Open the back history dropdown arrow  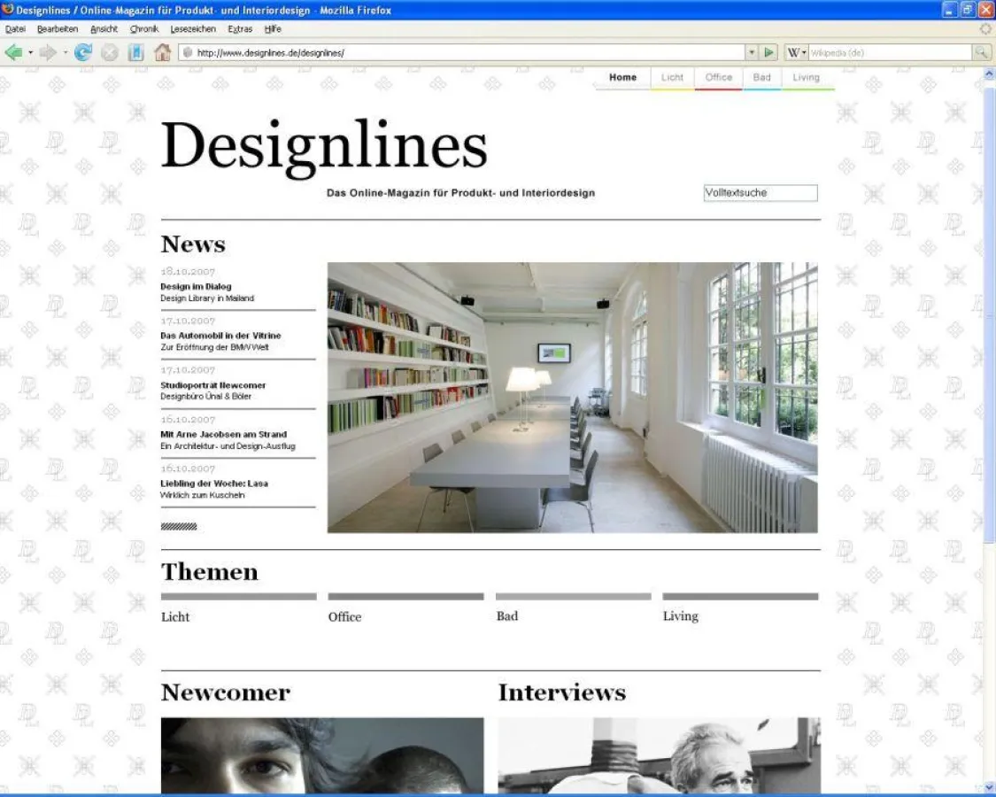click(x=31, y=53)
